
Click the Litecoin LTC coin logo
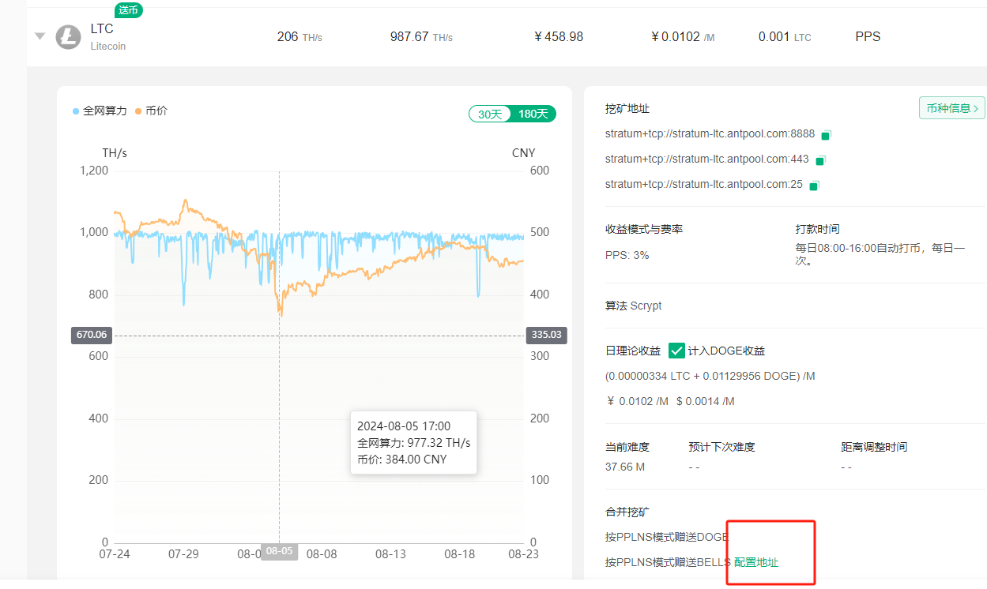pyautogui.click(x=69, y=37)
